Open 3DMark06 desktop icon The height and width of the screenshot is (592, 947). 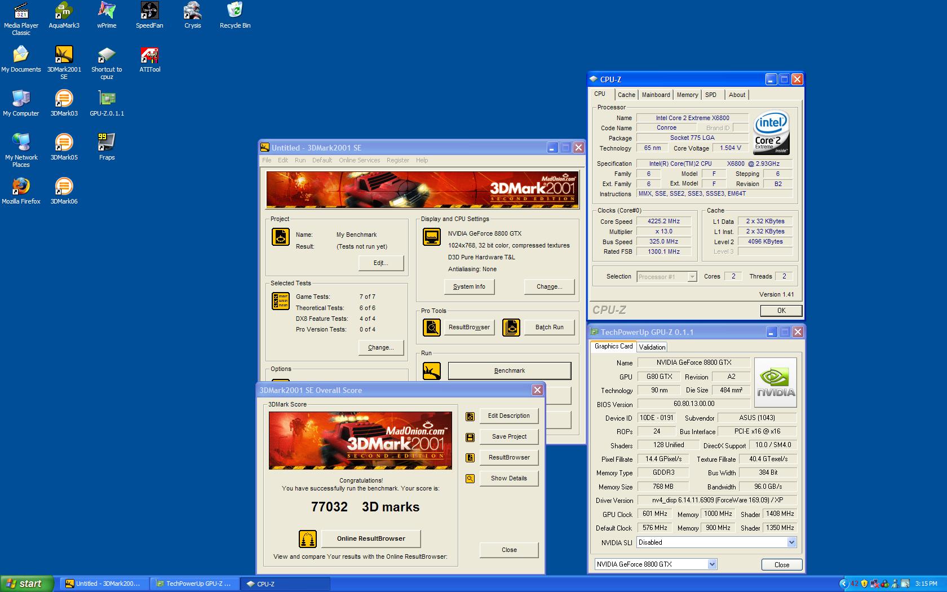click(x=64, y=192)
